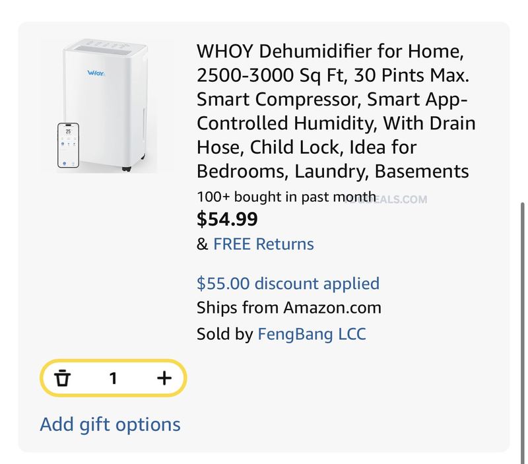This screenshot has width=528, height=464.
Task: Click the Sold by label
Action: pos(224,334)
